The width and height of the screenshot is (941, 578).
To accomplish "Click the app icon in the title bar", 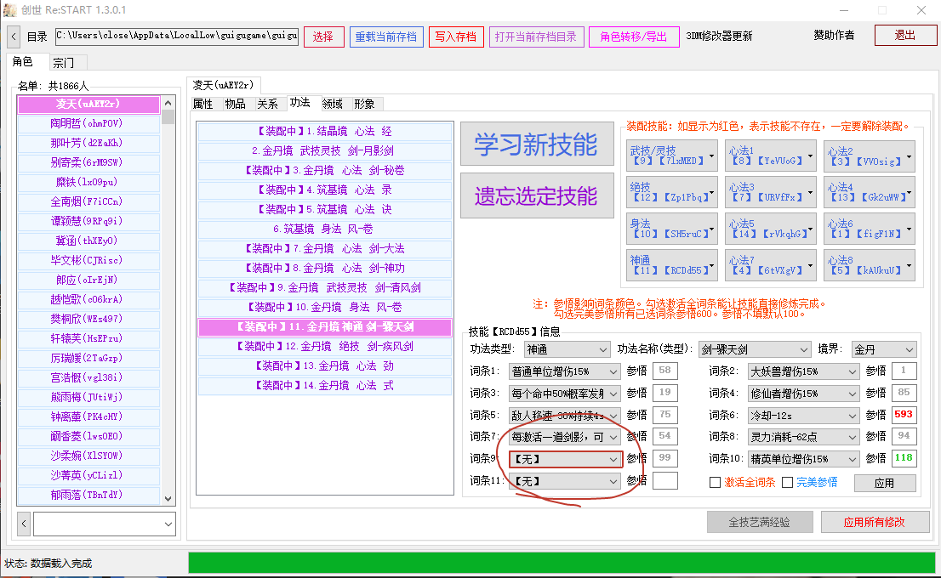I will point(9,9).
